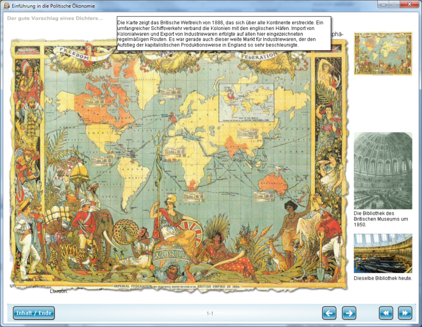Viewport: 422px width, 327px height.
Task: Go to previous page with left arrow
Action: [x=329, y=313]
